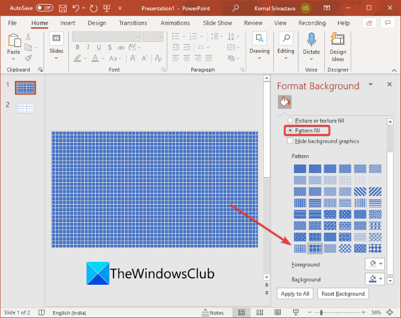Go to next slide arrow button
The height and width of the screenshot is (318, 401).
(x=266, y=293)
